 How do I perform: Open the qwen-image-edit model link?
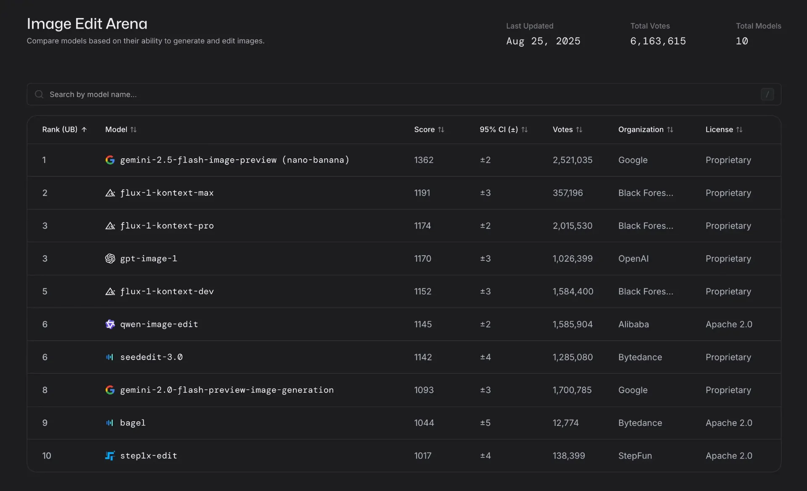[x=159, y=324]
